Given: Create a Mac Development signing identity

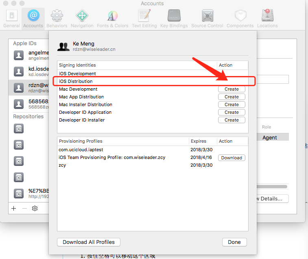Looking at the screenshot, I should pos(232,89).
